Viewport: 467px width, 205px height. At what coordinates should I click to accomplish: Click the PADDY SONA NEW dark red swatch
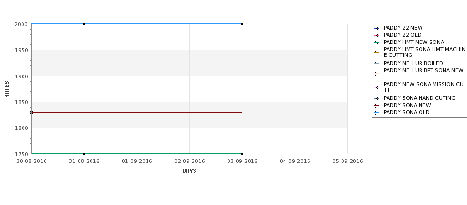point(376,106)
